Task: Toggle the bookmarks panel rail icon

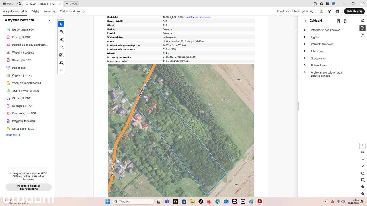Action: [362, 28]
